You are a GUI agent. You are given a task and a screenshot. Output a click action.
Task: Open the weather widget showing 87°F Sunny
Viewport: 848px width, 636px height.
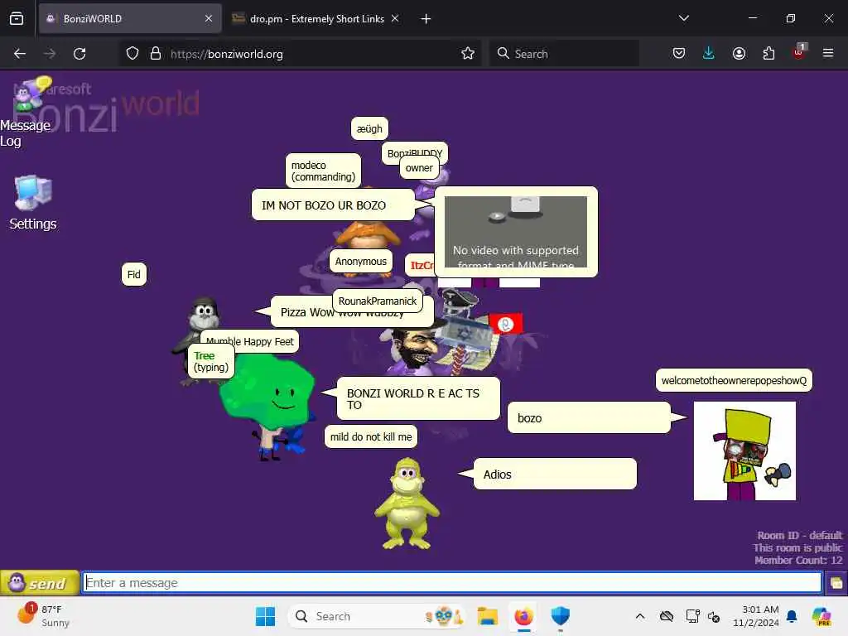pos(45,615)
